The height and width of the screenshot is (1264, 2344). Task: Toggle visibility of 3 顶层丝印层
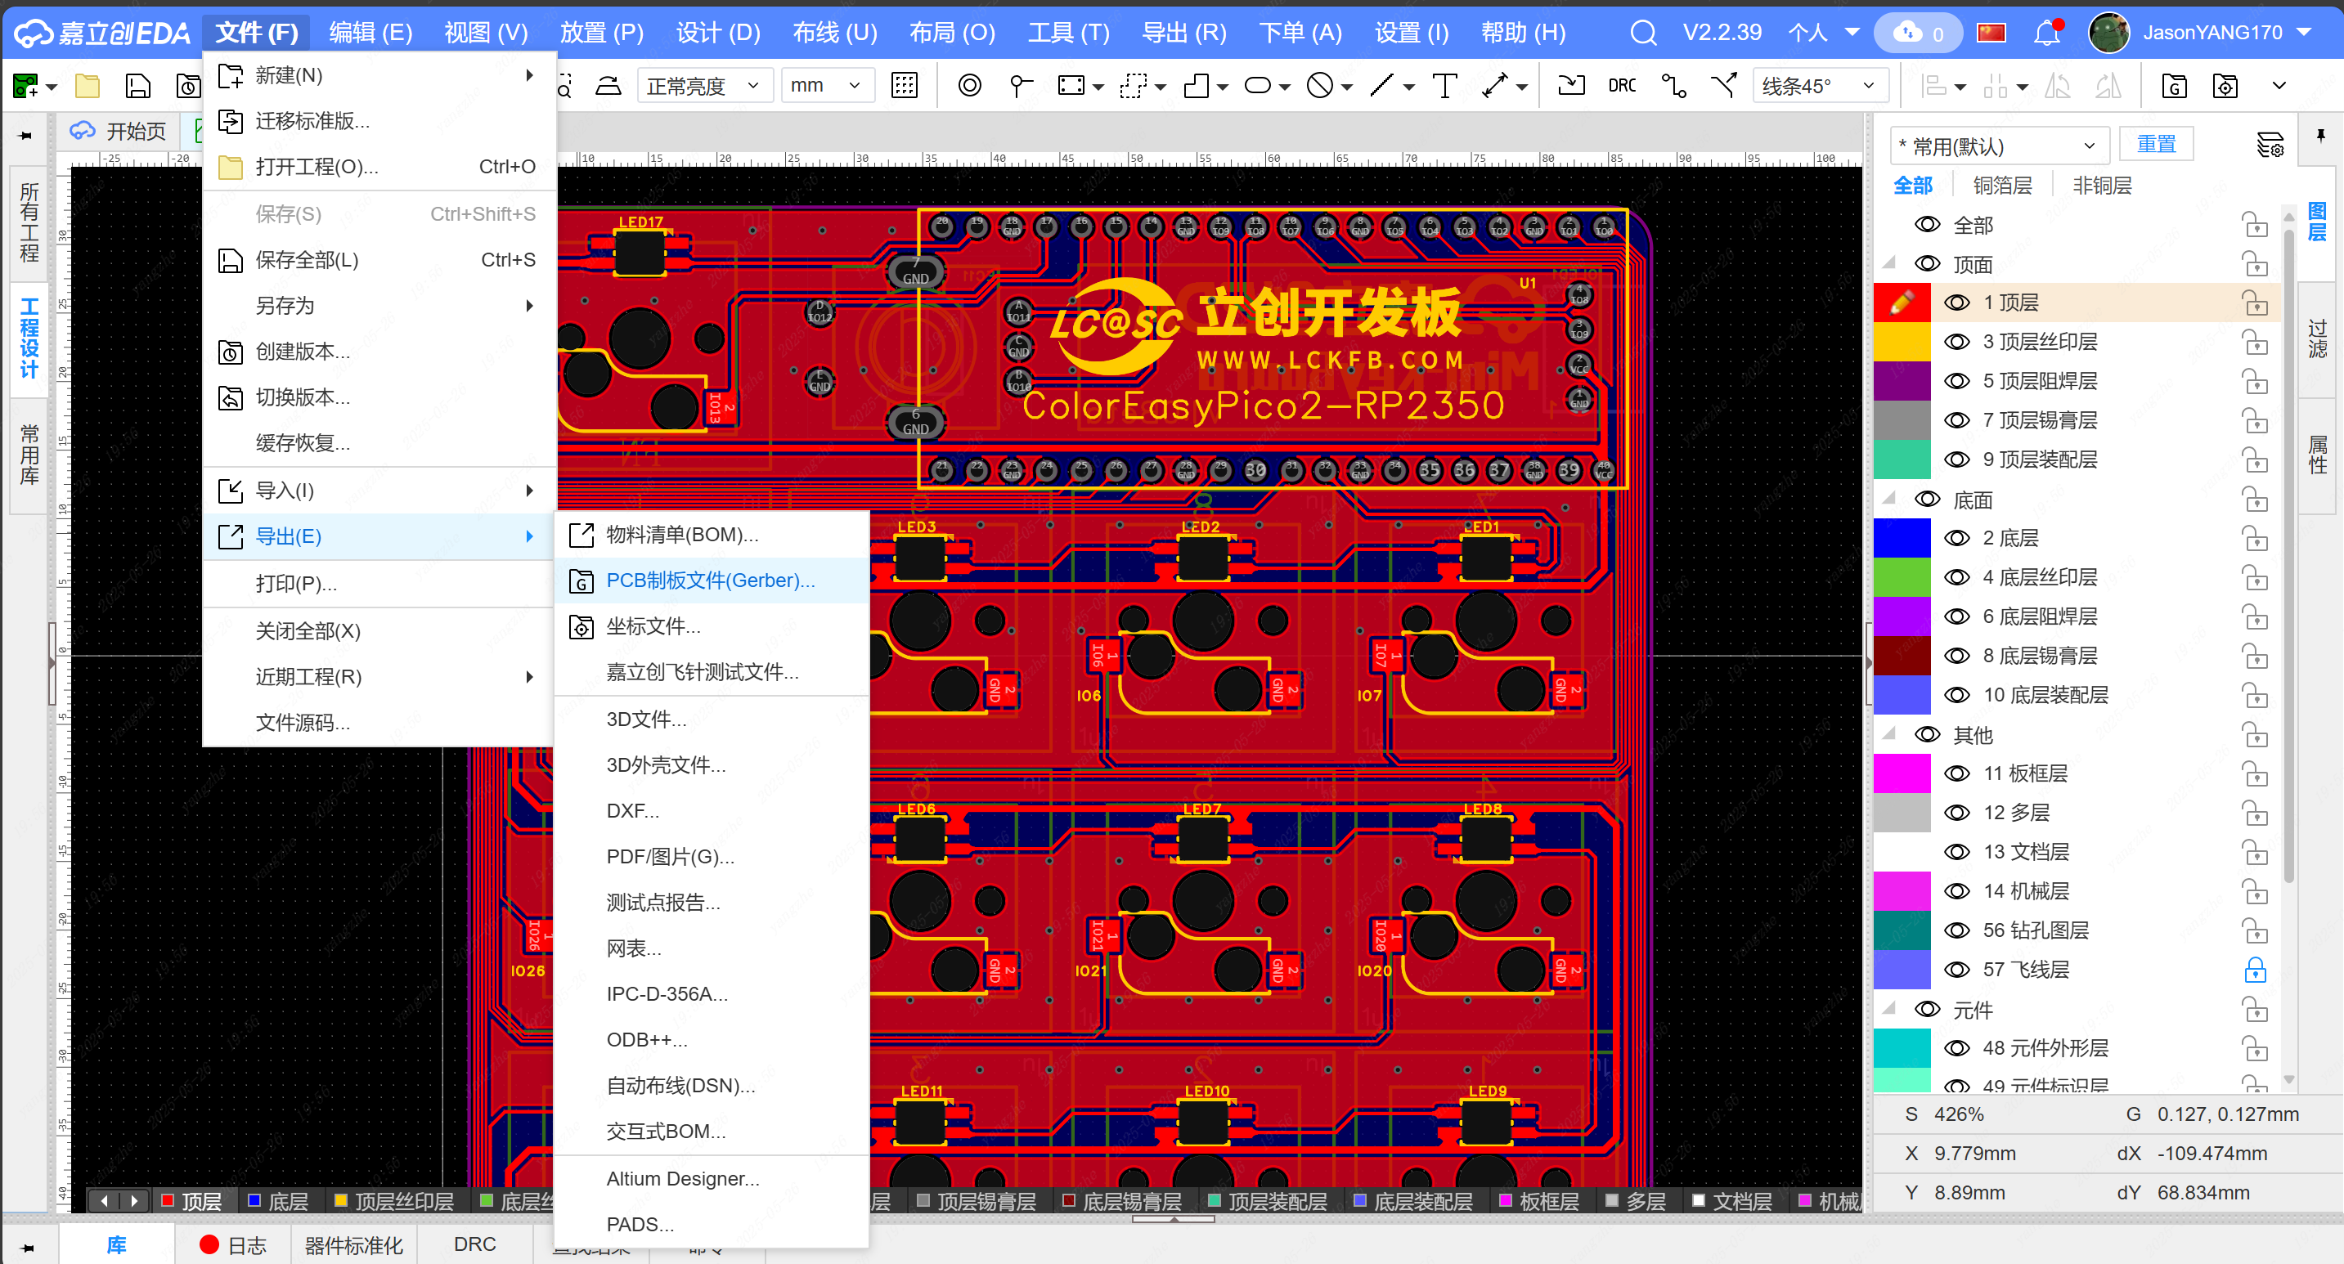click(x=1956, y=342)
